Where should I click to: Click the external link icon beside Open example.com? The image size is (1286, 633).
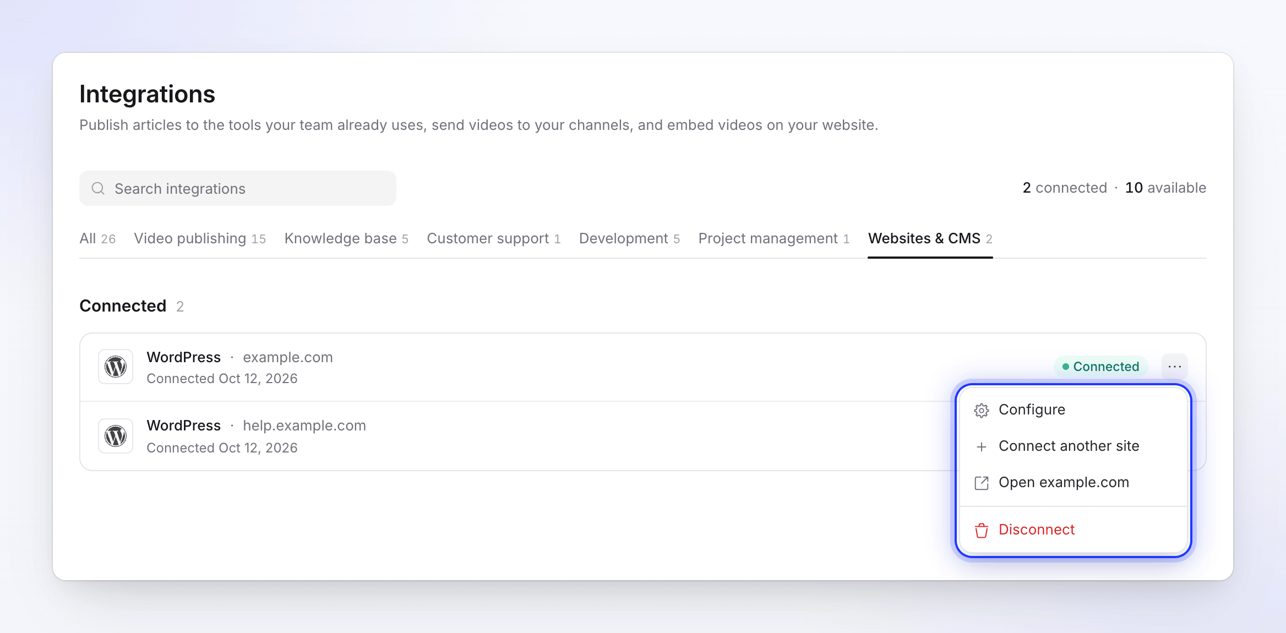click(x=981, y=483)
